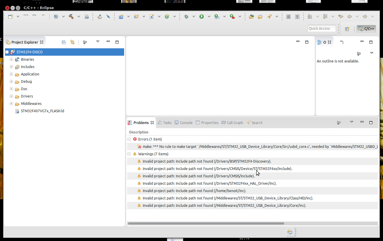The height and width of the screenshot is (241, 383).
Task: Click the Open Element folder icon
Action: point(260,16)
